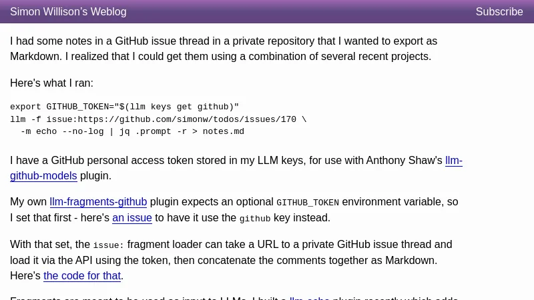Click the Subscribe link in header
Image resolution: width=534 pixels, height=300 pixels.
(x=499, y=12)
